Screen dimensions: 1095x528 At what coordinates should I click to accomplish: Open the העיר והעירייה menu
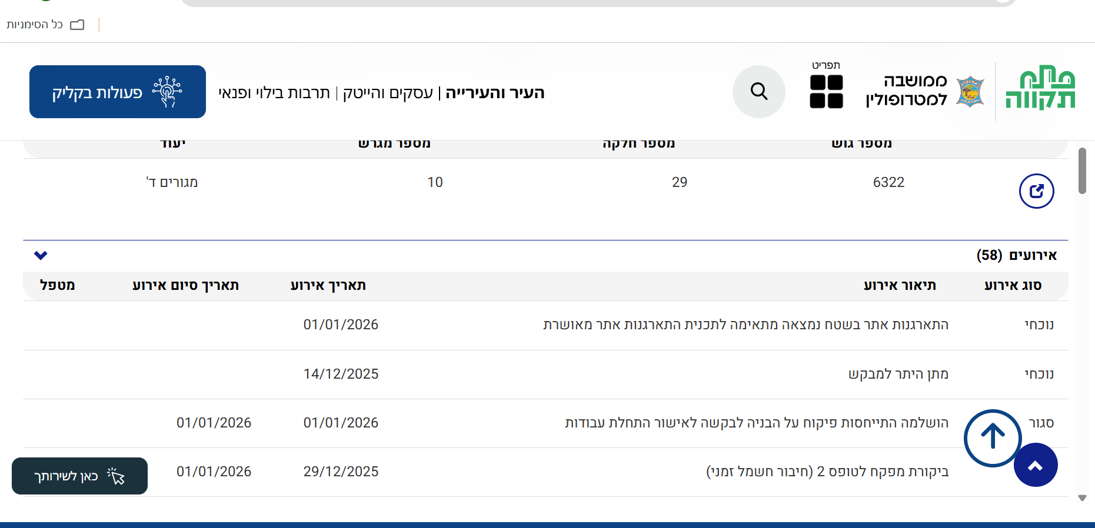point(495,93)
